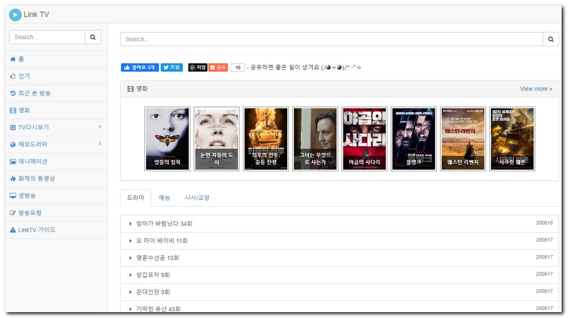Image resolution: width=568 pixels, height=318 pixels.
Task: Open the 화제의 동영상 link
Action: [37, 179]
